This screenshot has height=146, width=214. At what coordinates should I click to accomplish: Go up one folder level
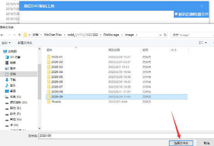click(19, 35)
